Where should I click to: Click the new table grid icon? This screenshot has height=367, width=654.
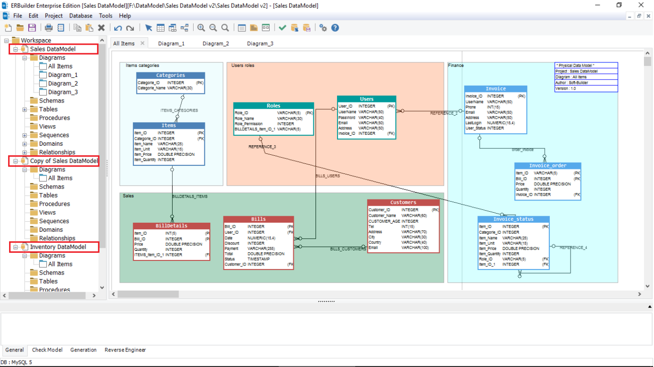pyautogui.click(x=160, y=28)
